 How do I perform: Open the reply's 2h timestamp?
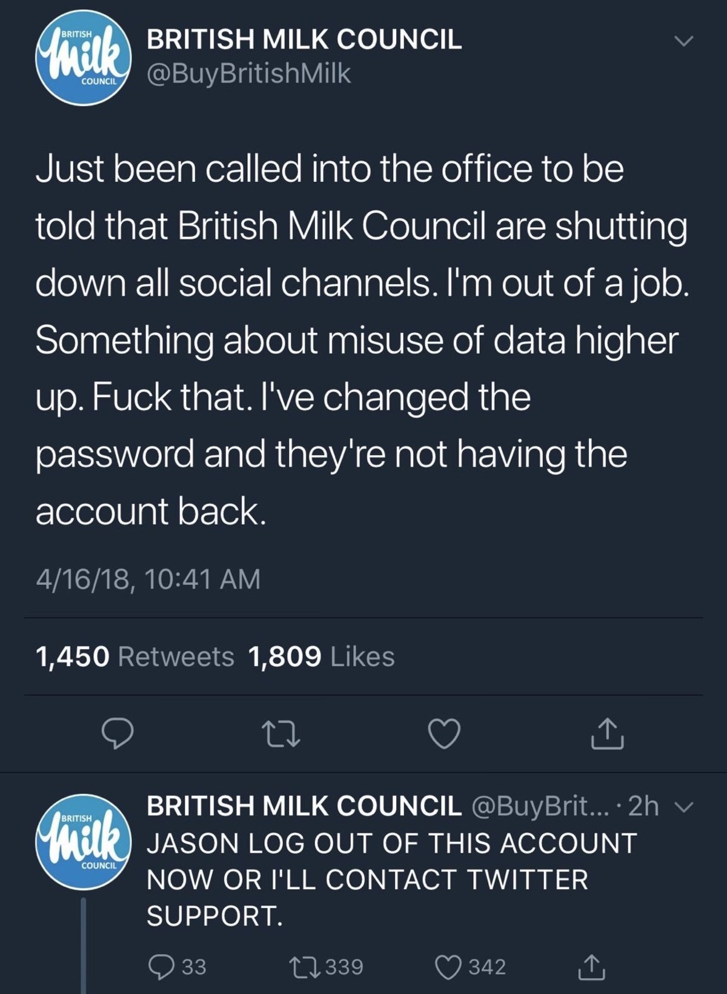(x=643, y=806)
